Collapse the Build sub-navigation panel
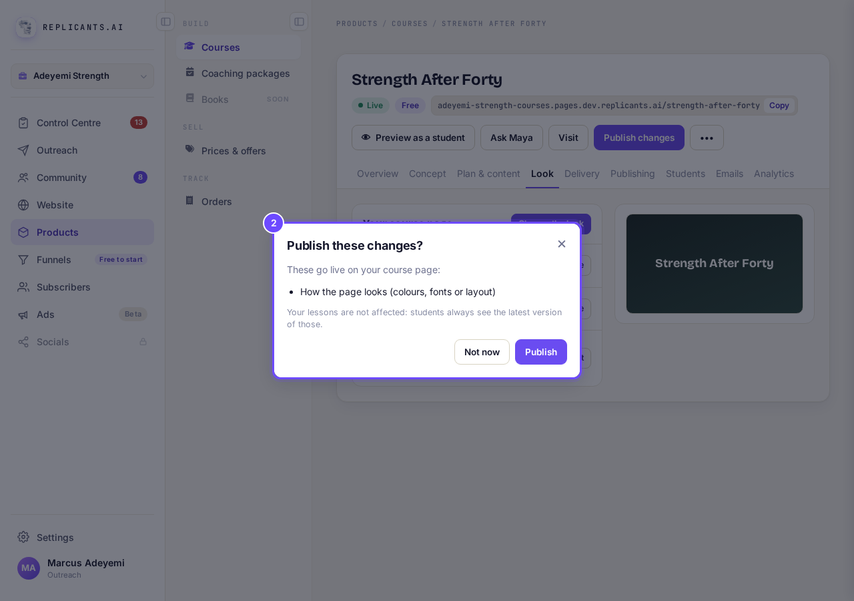Screen dimensions: 854x601 (x=299, y=21)
